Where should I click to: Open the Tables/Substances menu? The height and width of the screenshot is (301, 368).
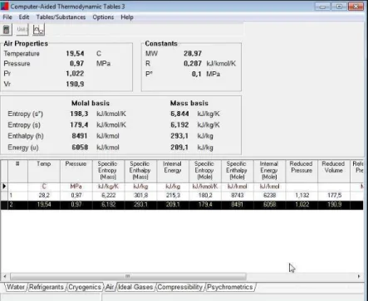(61, 17)
